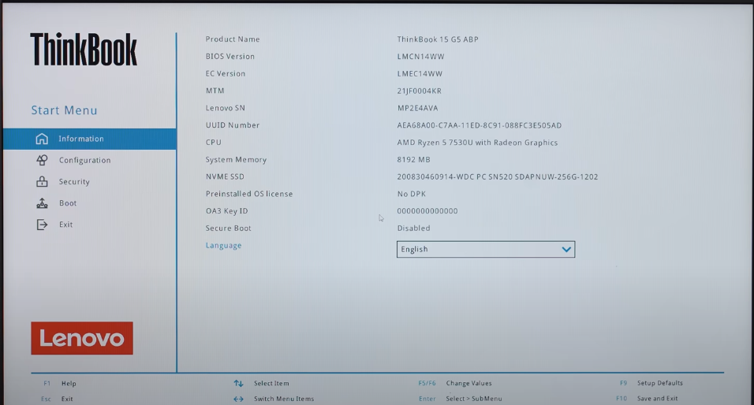Click the Boot sidebar icon
This screenshot has height=405, width=754.
click(42, 203)
